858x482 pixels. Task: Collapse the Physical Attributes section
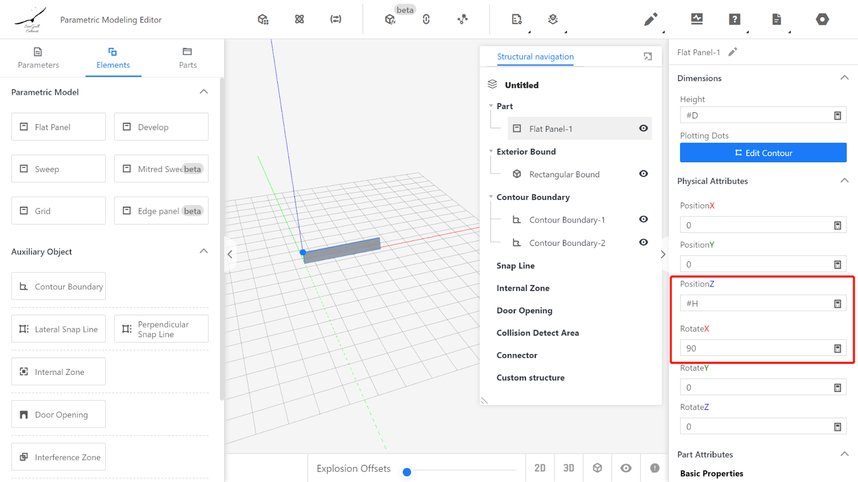pyautogui.click(x=844, y=181)
